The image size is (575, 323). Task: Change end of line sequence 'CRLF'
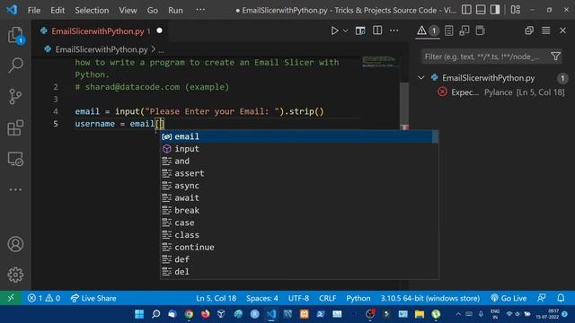pyautogui.click(x=327, y=298)
